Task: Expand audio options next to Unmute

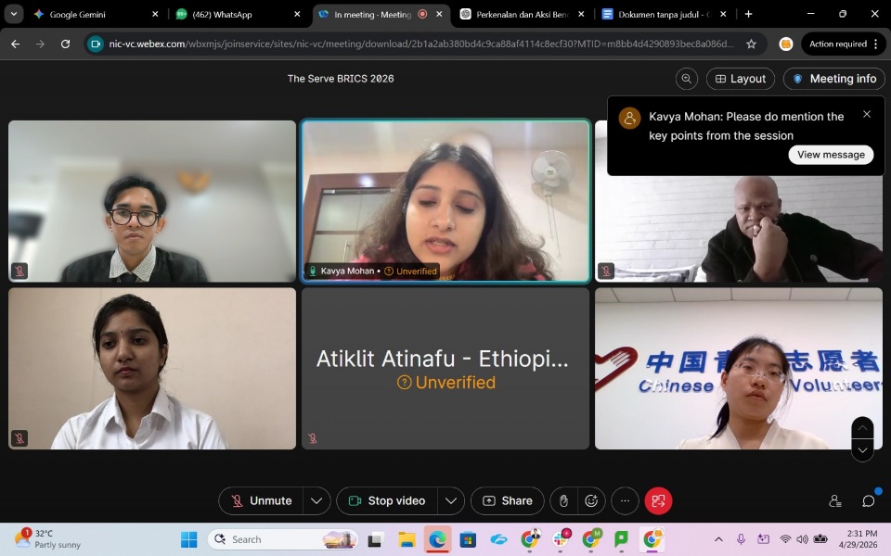Action: point(316,501)
